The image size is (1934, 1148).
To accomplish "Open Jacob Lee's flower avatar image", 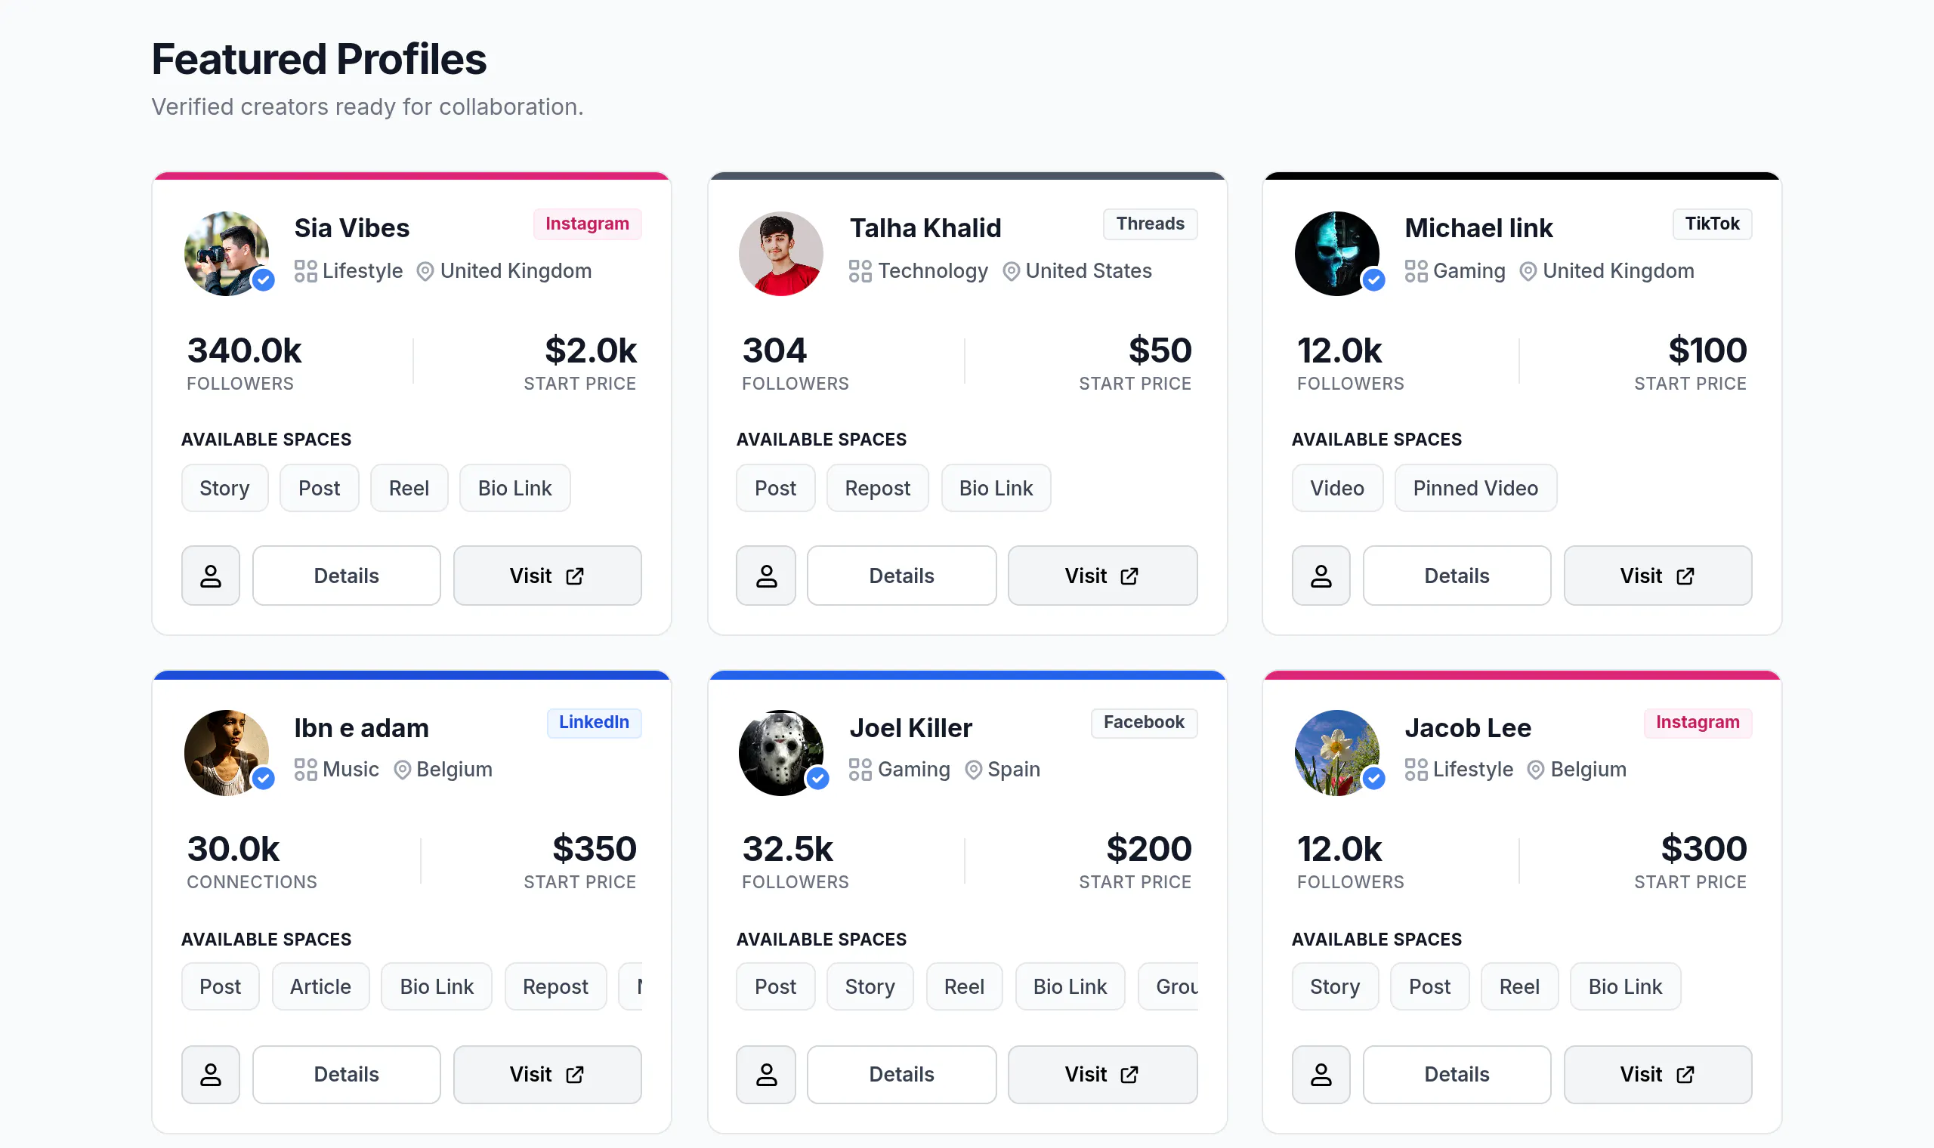I will [x=1336, y=752].
